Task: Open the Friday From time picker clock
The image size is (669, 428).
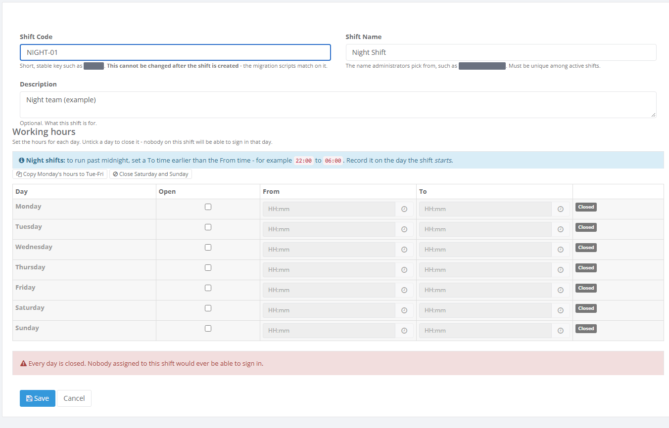Action: 404,290
